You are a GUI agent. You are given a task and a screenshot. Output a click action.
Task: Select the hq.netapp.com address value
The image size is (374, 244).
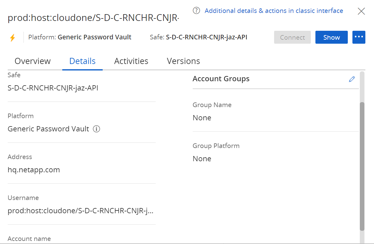[34, 170]
